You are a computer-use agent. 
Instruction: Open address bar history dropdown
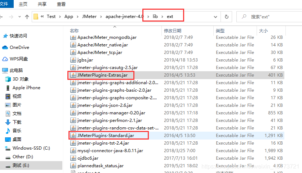[216, 17]
